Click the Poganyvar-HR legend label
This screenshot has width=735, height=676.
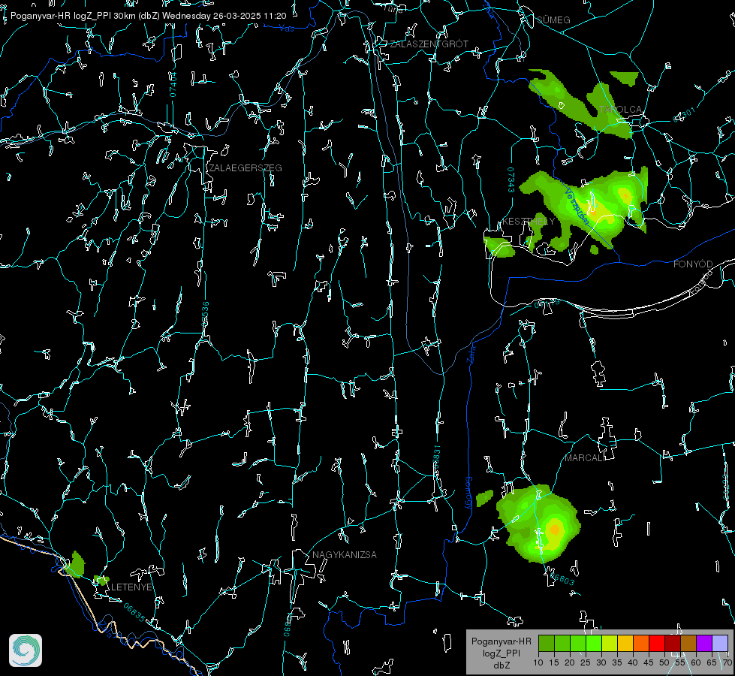[x=501, y=641]
